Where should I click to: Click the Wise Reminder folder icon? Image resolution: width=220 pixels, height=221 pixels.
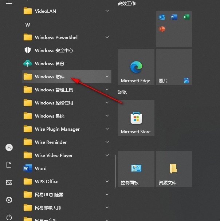coord(28,142)
